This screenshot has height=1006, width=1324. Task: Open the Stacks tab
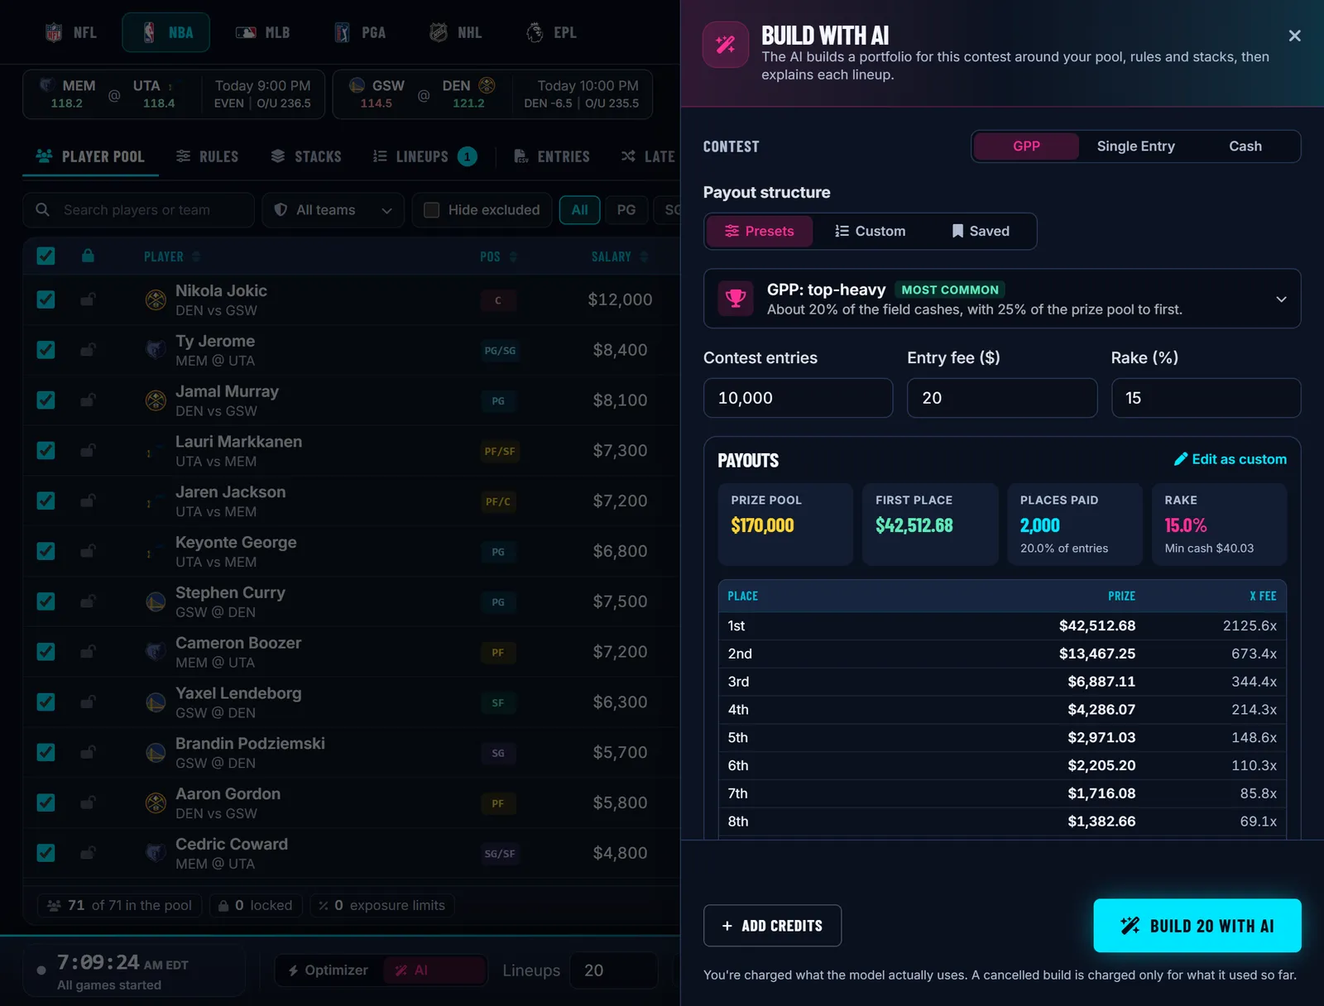[x=306, y=156]
